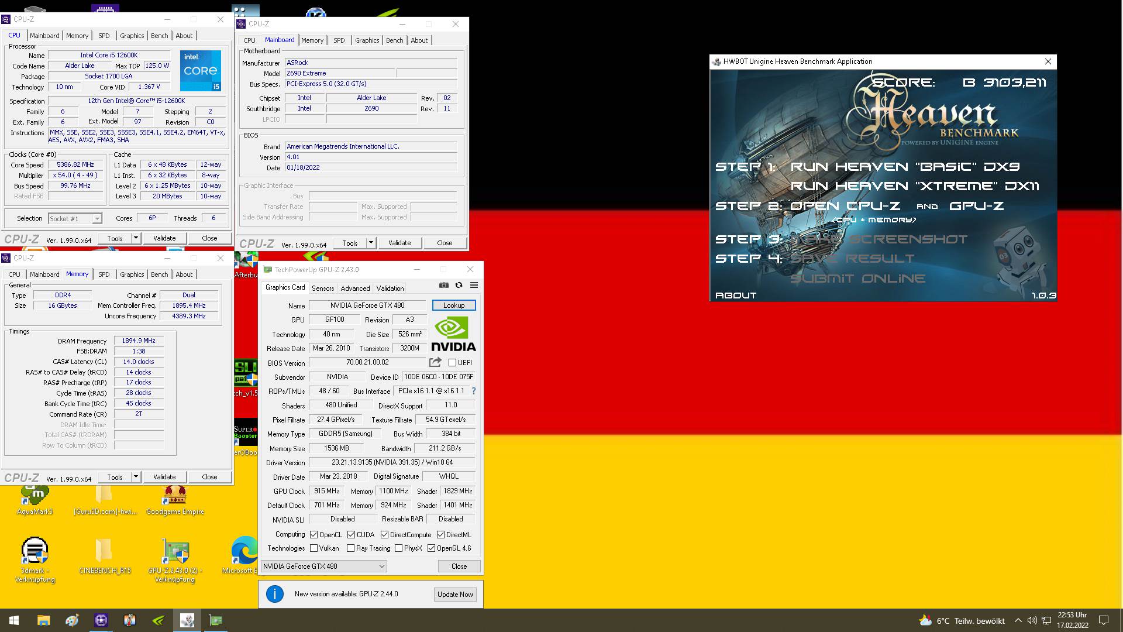Click the Lookup button in GPU-Z
Screen dimensions: 1123x632
[x=454, y=305]
